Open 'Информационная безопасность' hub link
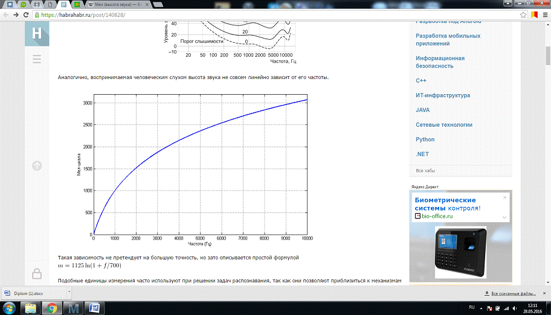 [x=440, y=62]
